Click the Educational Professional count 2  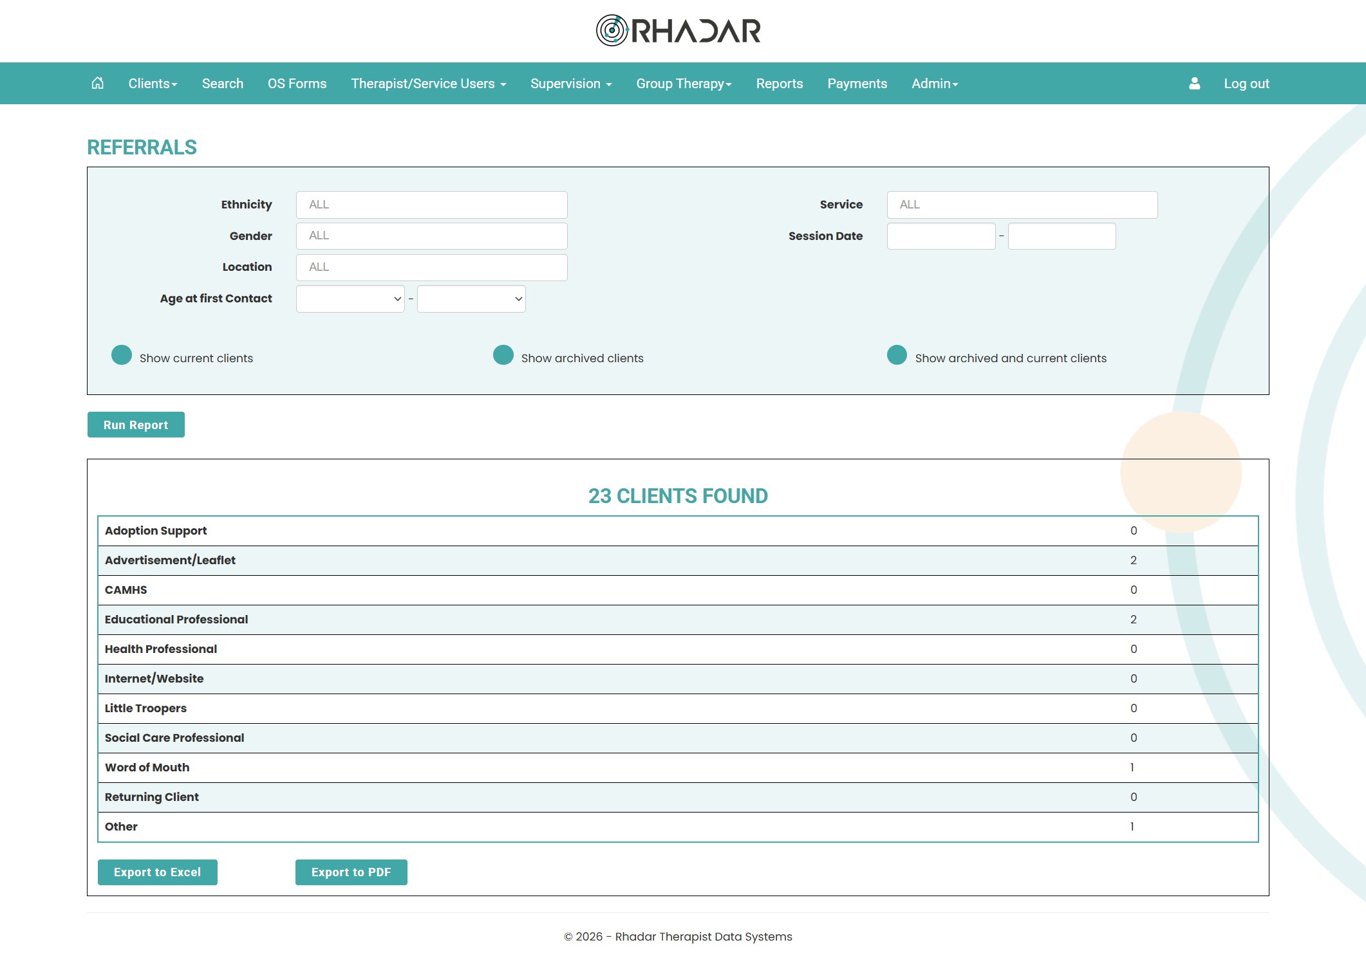point(1134,620)
